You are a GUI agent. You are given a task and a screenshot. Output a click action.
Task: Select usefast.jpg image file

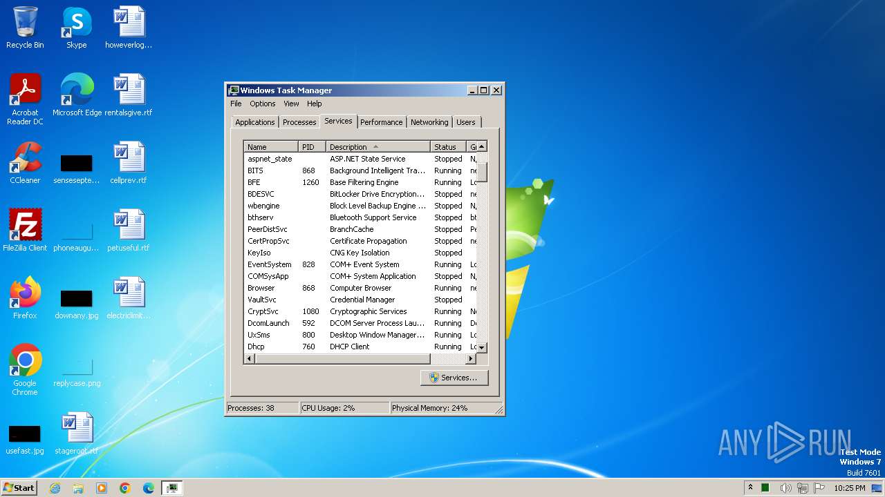(25, 439)
